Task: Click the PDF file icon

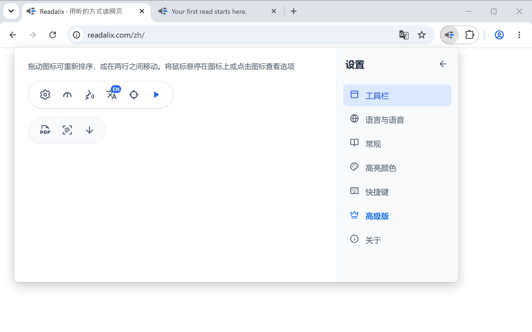Action: coord(45,130)
